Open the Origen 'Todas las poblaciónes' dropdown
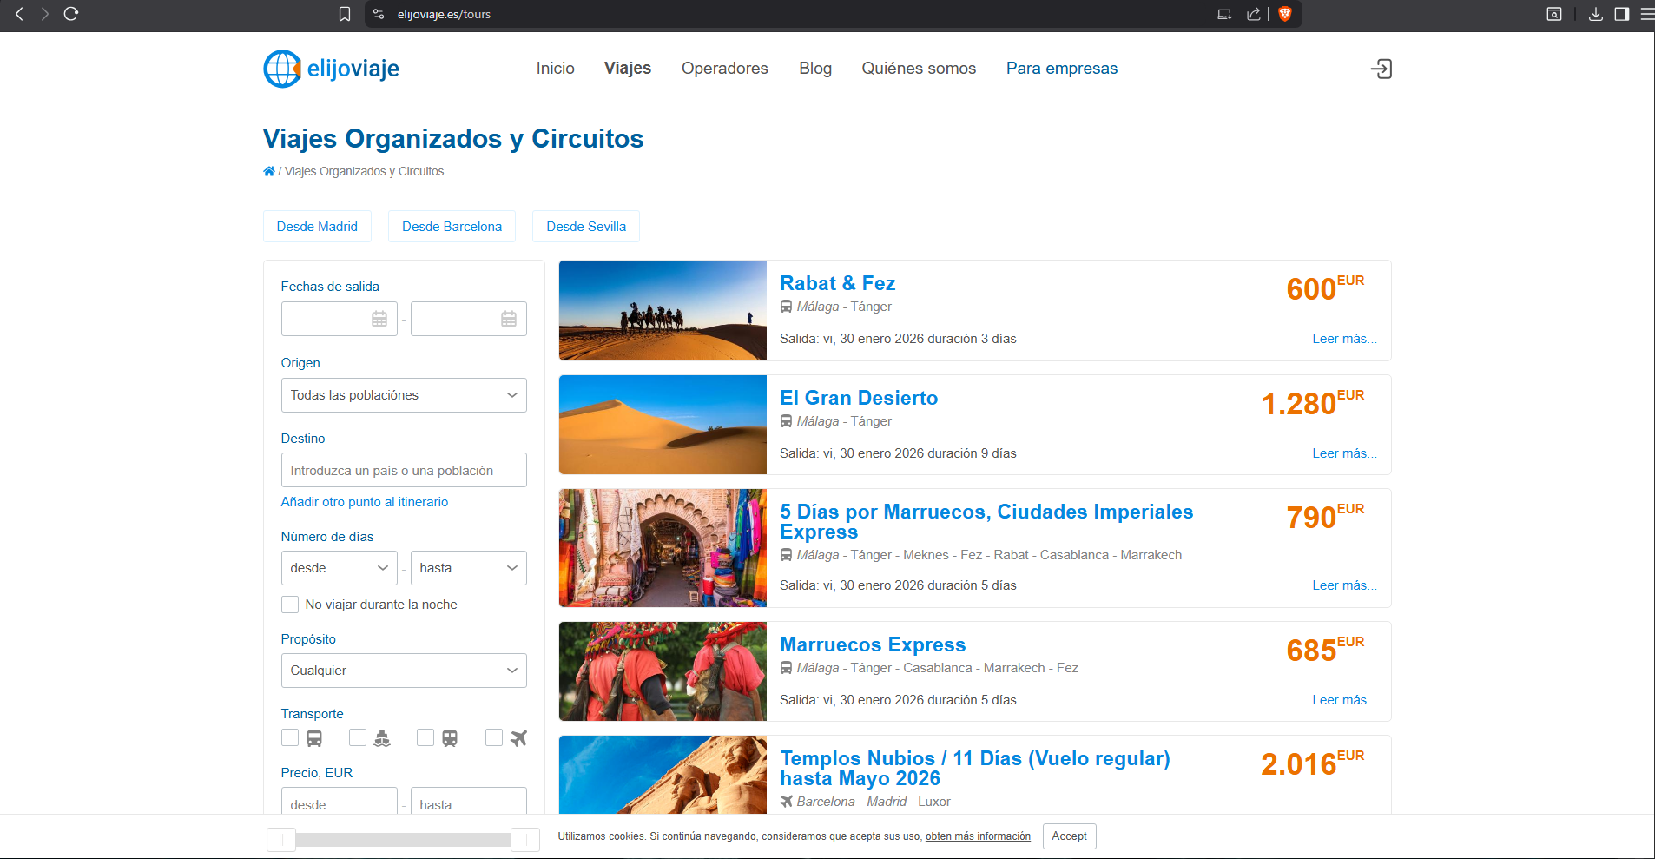The width and height of the screenshot is (1655, 859). (404, 395)
